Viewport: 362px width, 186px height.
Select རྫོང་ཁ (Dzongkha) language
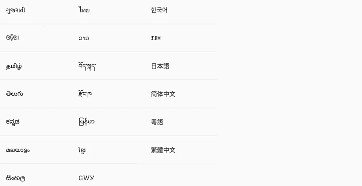pyautogui.click(x=85, y=94)
